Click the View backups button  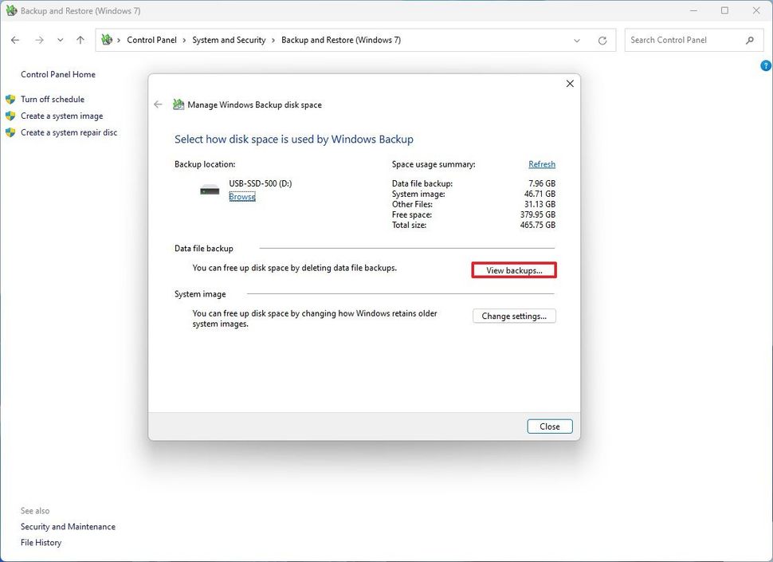(x=513, y=270)
